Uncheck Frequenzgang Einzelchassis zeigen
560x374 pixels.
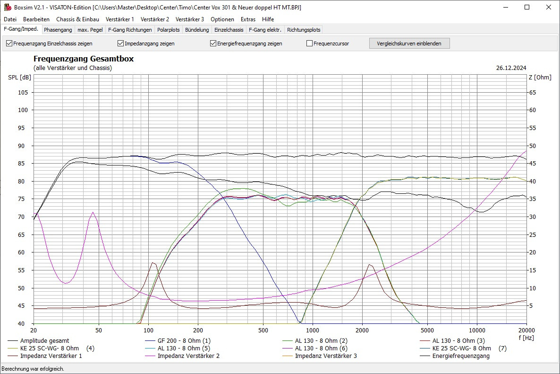[9, 43]
